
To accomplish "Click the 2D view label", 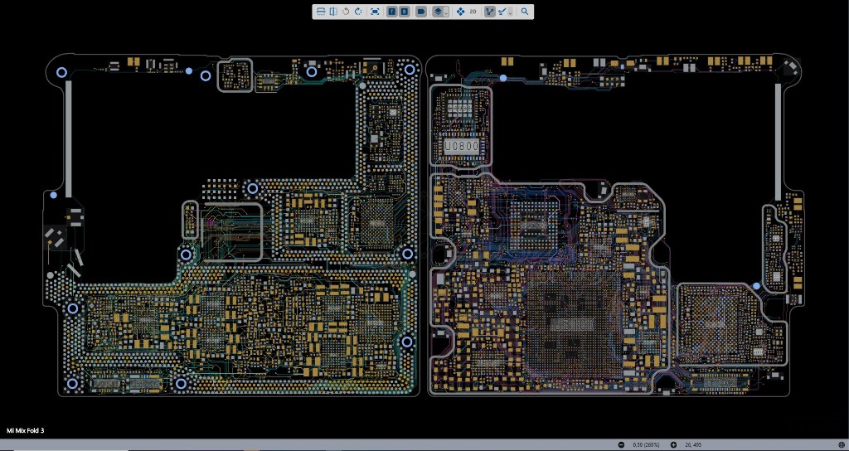I will (473, 12).
